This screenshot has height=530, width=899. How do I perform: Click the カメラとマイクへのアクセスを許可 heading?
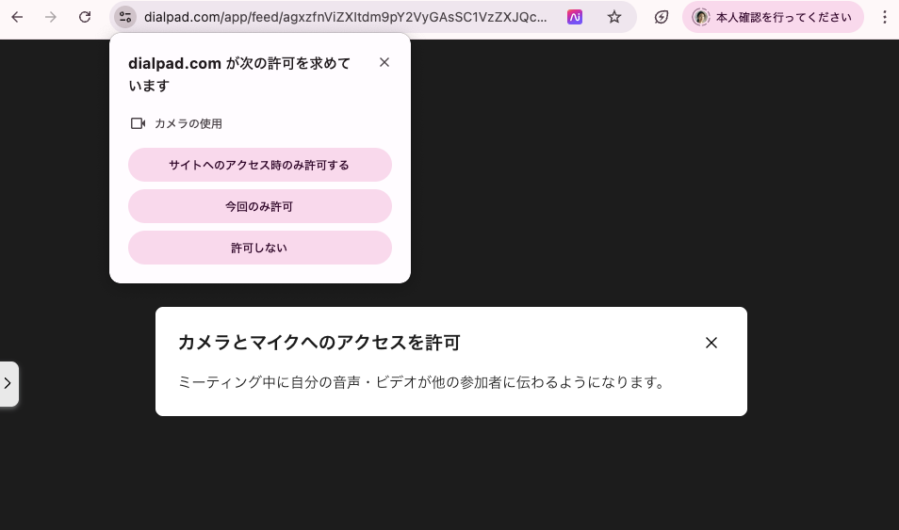pos(319,343)
